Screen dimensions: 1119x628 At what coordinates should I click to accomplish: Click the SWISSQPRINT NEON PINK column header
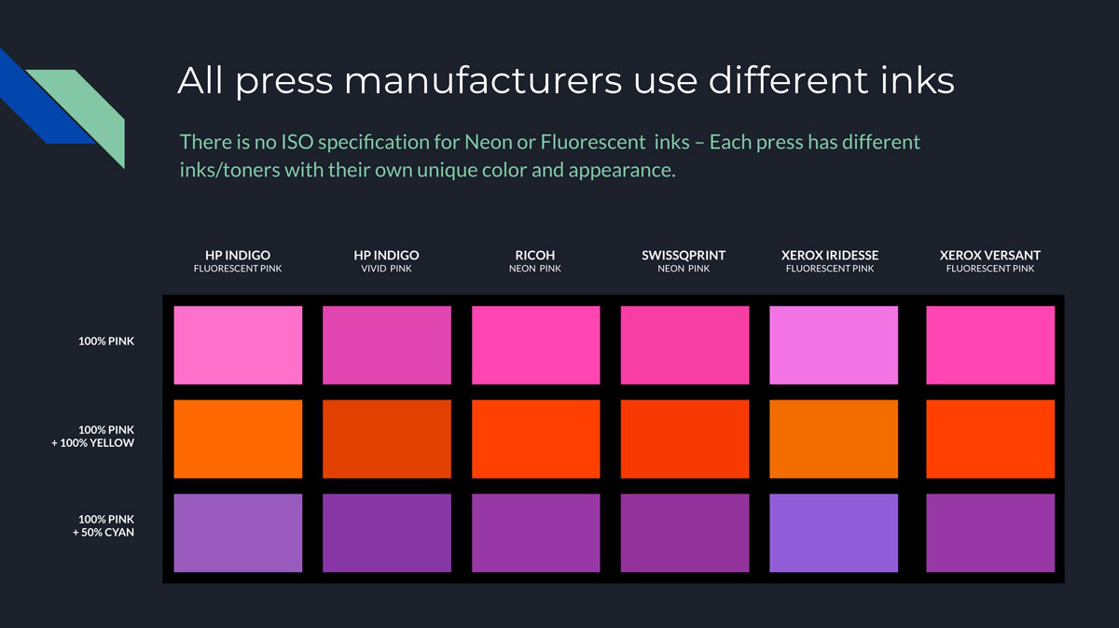pos(684,261)
